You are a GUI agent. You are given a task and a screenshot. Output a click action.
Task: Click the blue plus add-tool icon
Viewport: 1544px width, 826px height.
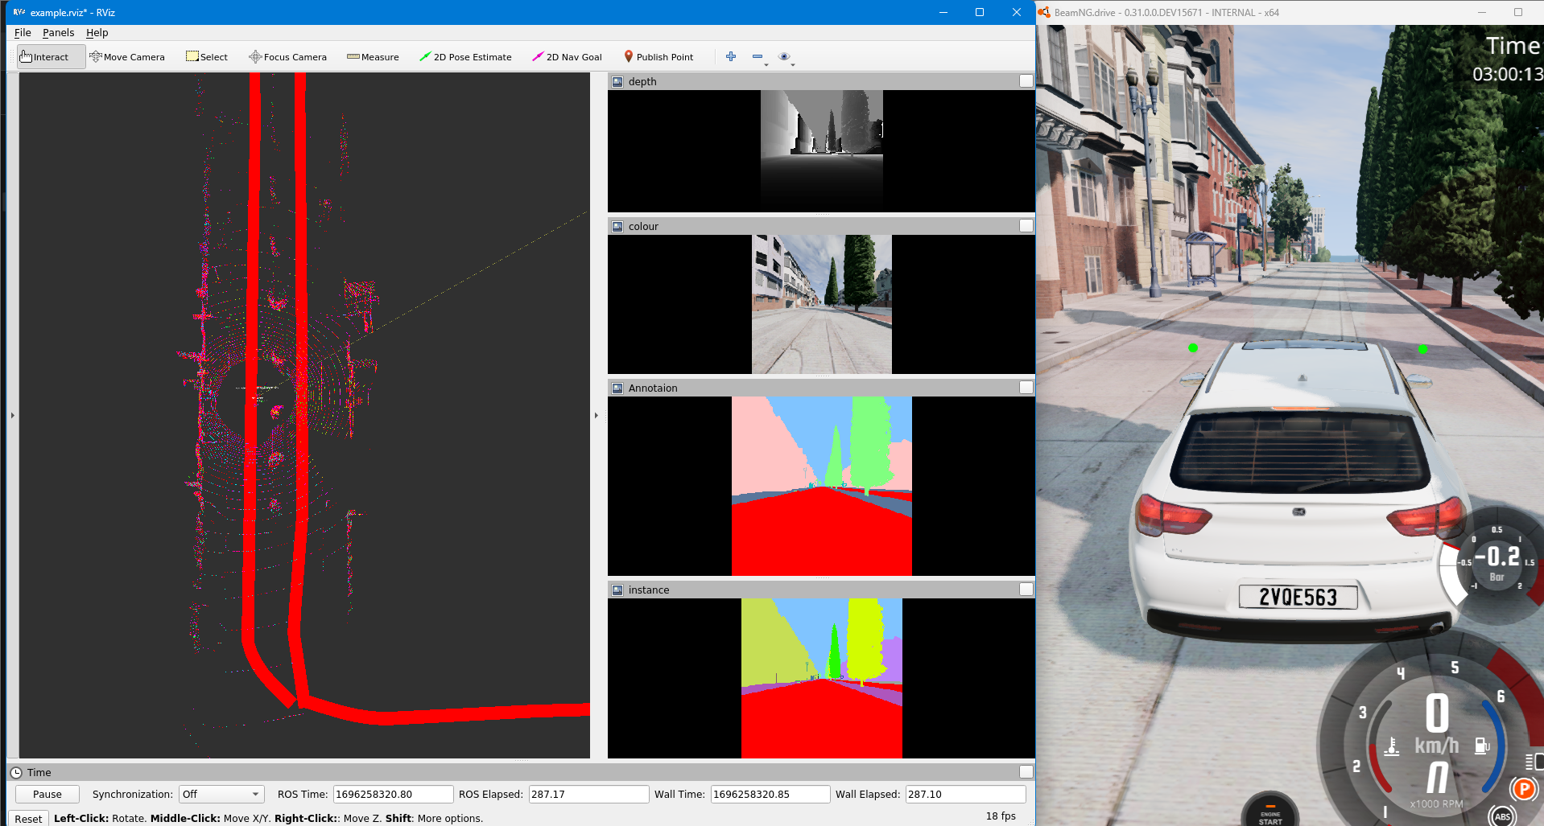click(731, 56)
